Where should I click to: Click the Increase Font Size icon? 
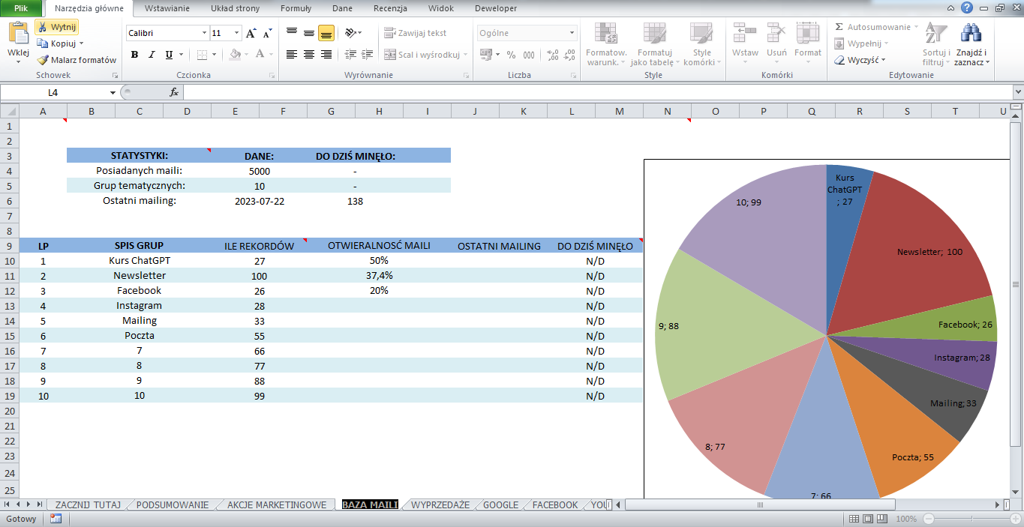tap(251, 33)
